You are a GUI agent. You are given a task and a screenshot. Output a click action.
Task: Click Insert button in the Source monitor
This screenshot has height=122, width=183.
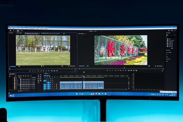coord(52,71)
